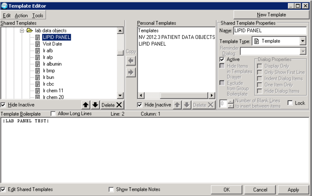Click the grayed up arrow under Personal Templates
The height and width of the screenshot is (196, 312).
pyautogui.click(x=177, y=105)
